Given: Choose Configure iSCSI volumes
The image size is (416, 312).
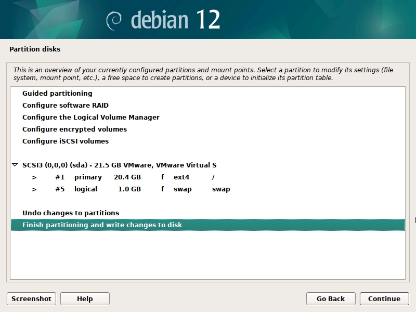Looking at the screenshot, I should tap(66, 141).
